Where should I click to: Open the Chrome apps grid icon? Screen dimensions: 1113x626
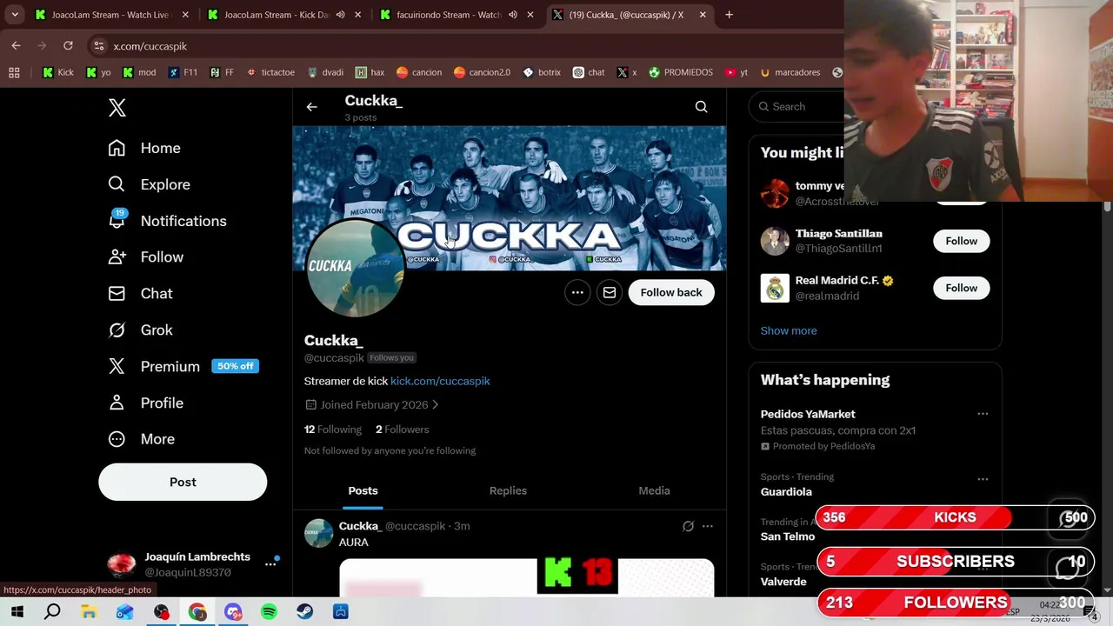coord(14,72)
